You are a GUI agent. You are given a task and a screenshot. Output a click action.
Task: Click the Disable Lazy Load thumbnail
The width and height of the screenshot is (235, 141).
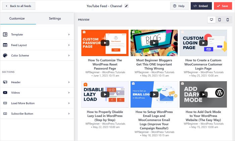pos(105,95)
